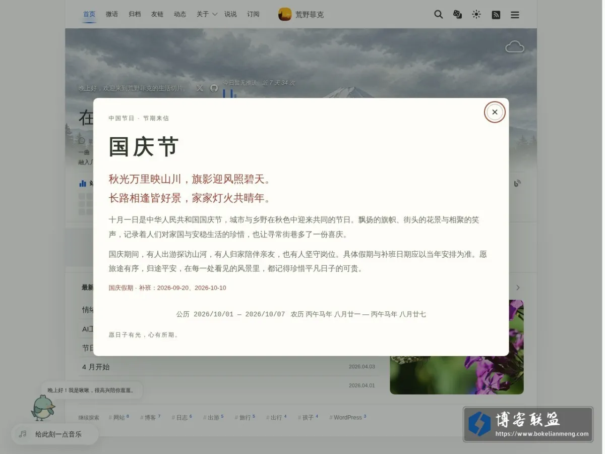Open the 微语 nav item
This screenshot has height=454, width=605.
click(x=112, y=14)
